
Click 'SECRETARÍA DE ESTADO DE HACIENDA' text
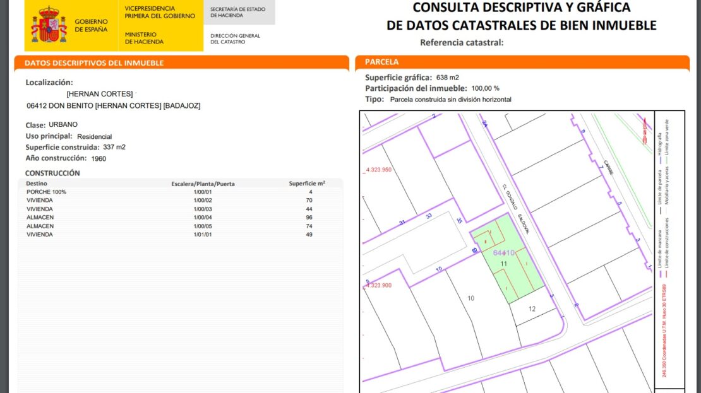pyautogui.click(x=238, y=12)
